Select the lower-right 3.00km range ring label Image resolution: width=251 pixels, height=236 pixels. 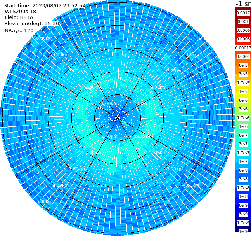click(x=175, y=169)
